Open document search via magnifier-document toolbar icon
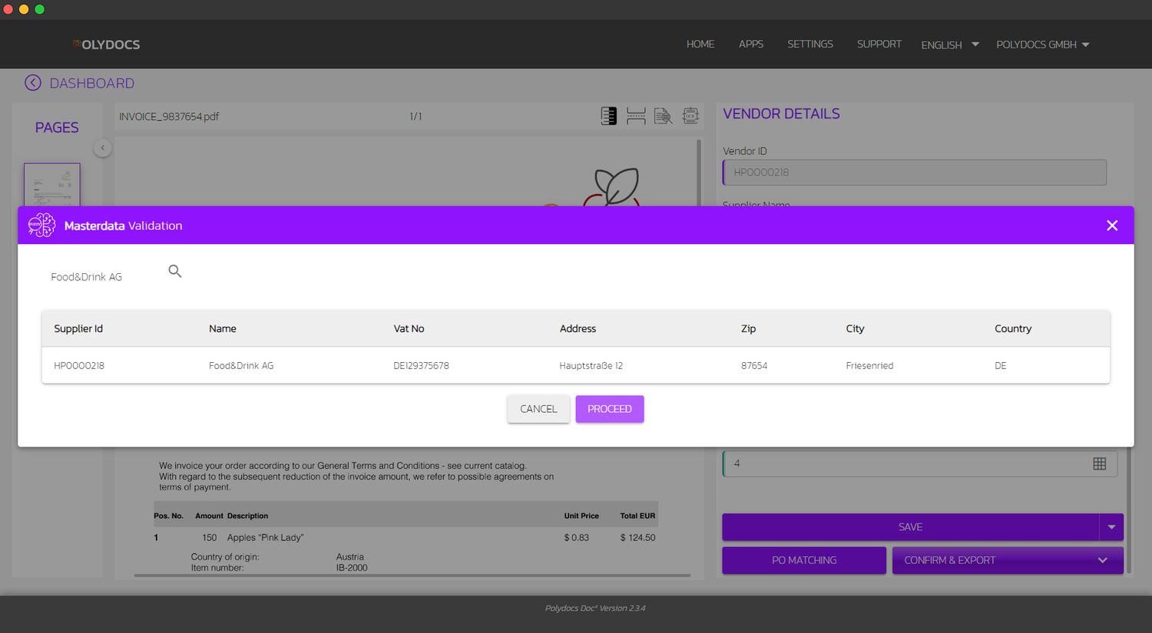This screenshot has width=1152, height=633. click(x=663, y=116)
